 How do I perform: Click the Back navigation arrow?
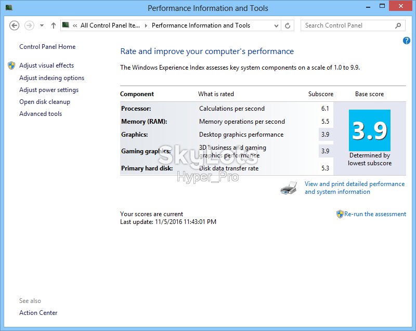coord(15,25)
